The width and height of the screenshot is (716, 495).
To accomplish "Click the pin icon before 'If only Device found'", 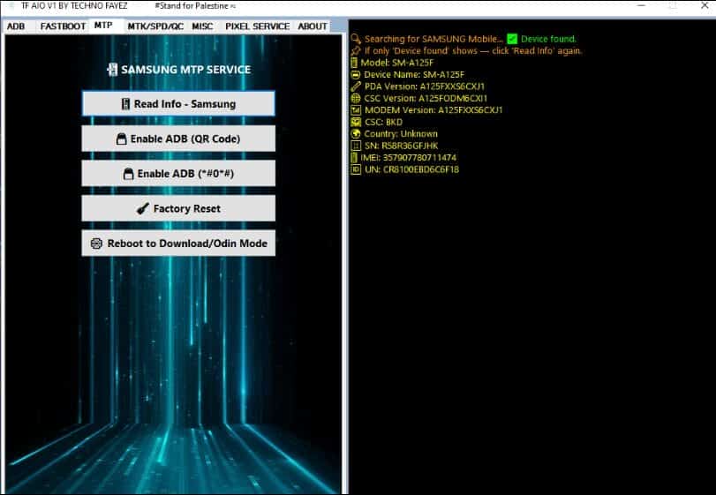I will point(356,51).
